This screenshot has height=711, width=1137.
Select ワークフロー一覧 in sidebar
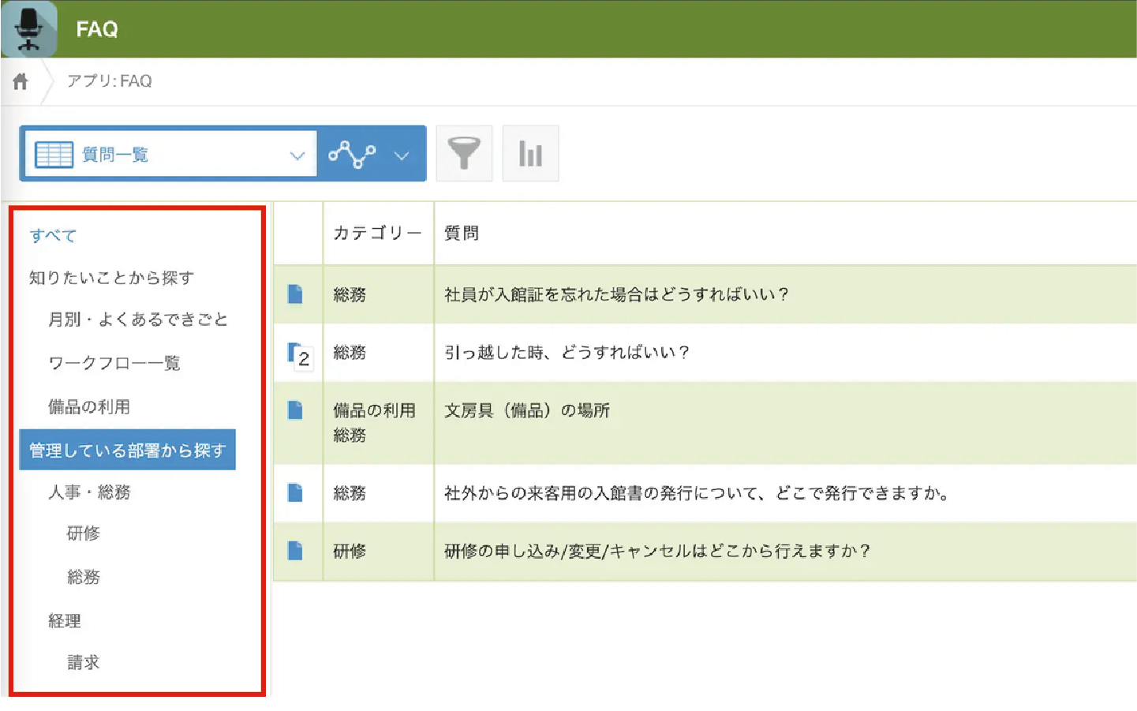point(114,363)
